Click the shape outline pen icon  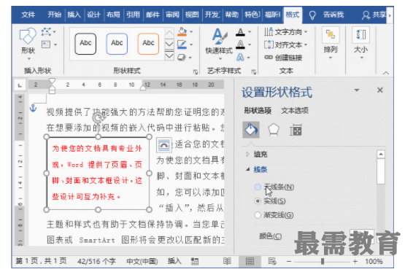[x=182, y=44]
